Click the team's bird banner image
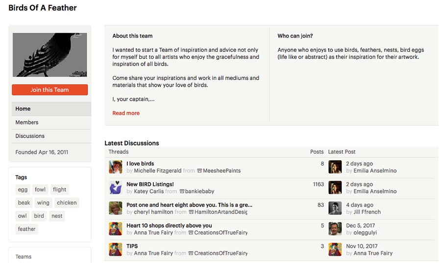The width and height of the screenshot is (441, 263). 49,55
